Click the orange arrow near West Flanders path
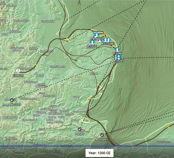Image resolution: width=174 pixels, height=158 pixels. 169,127
